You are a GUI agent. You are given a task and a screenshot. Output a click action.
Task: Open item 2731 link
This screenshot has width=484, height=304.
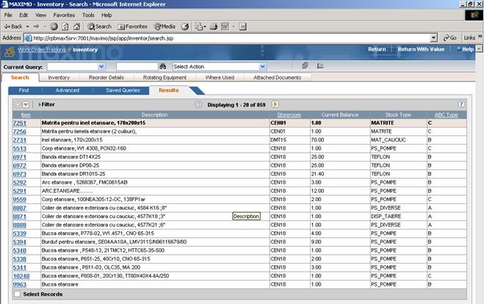[19, 140]
